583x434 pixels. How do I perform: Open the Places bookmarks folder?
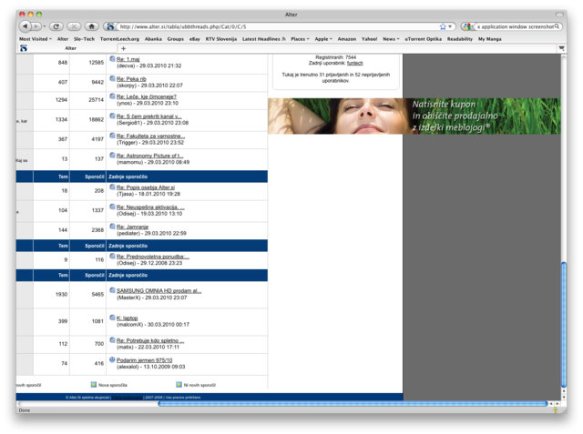pyautogui.click(x=300, y=39)
